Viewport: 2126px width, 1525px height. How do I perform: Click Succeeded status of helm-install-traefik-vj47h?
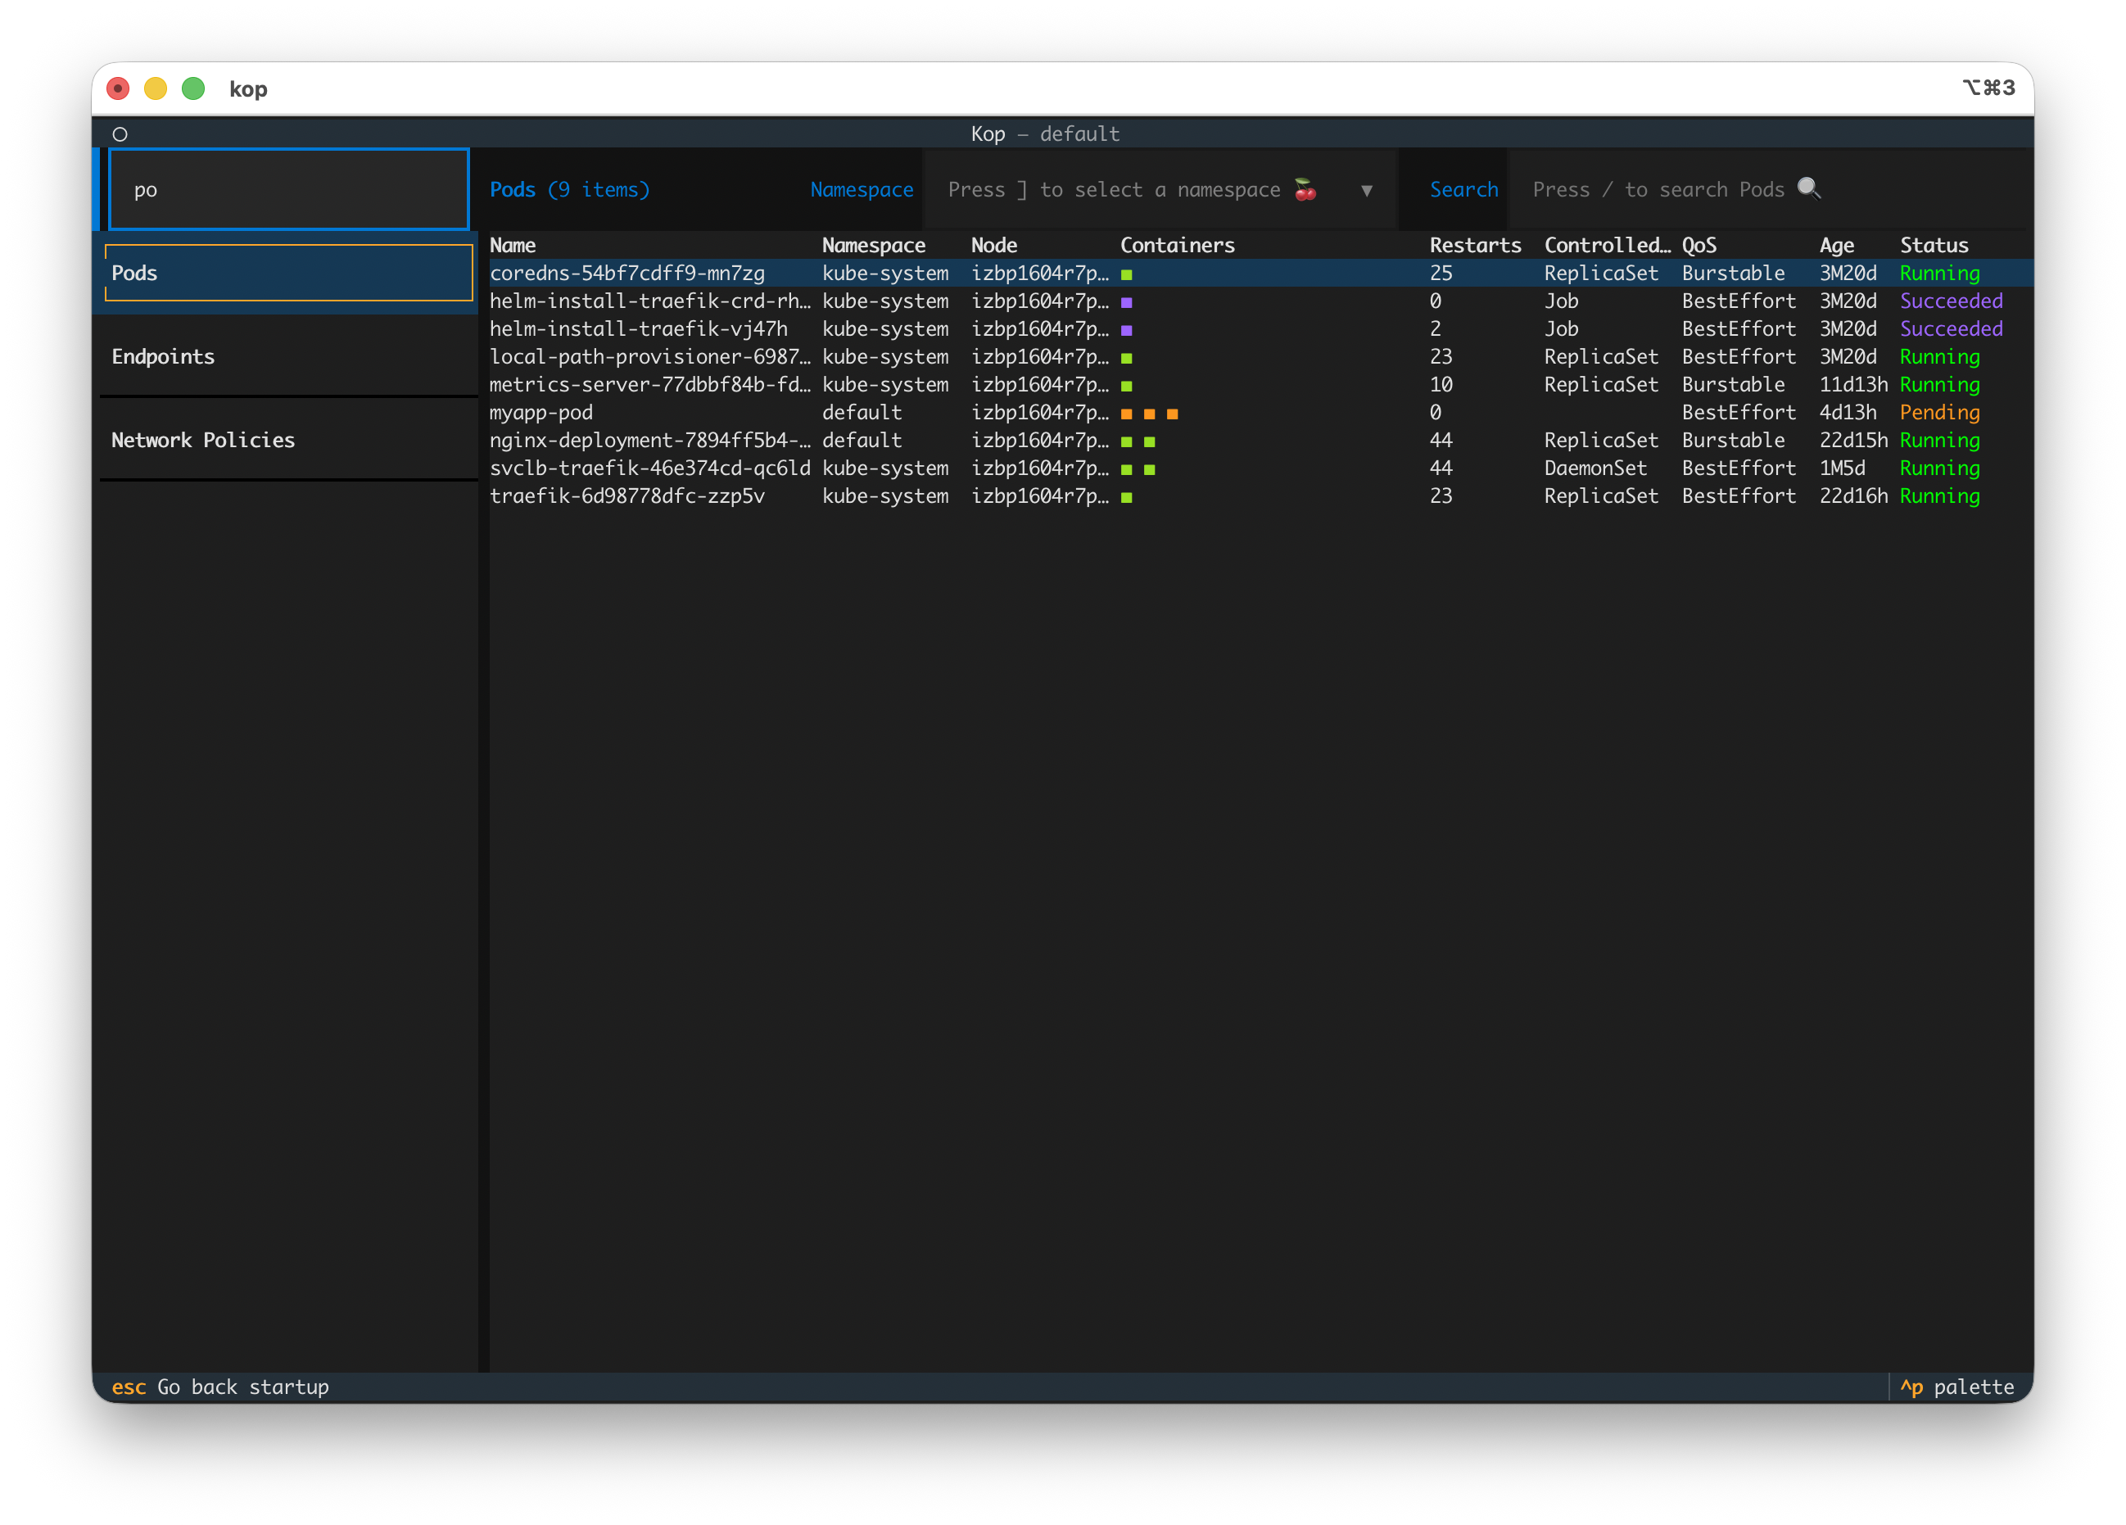(1951, 329)
